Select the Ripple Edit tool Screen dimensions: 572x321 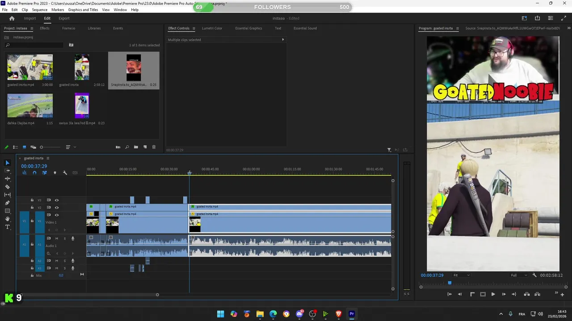[x=7, y=179]
